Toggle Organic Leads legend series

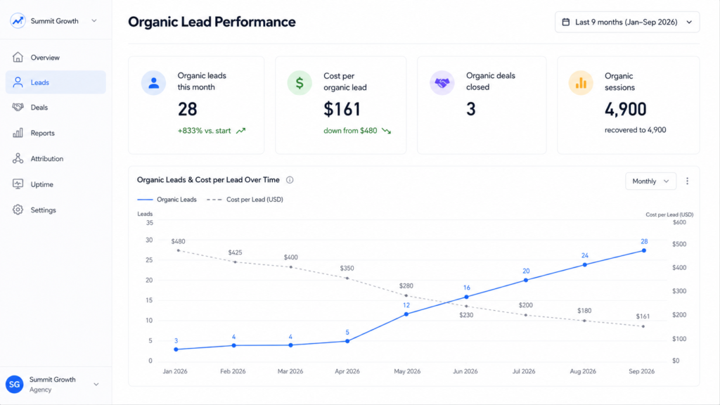(x=167, y=199)
